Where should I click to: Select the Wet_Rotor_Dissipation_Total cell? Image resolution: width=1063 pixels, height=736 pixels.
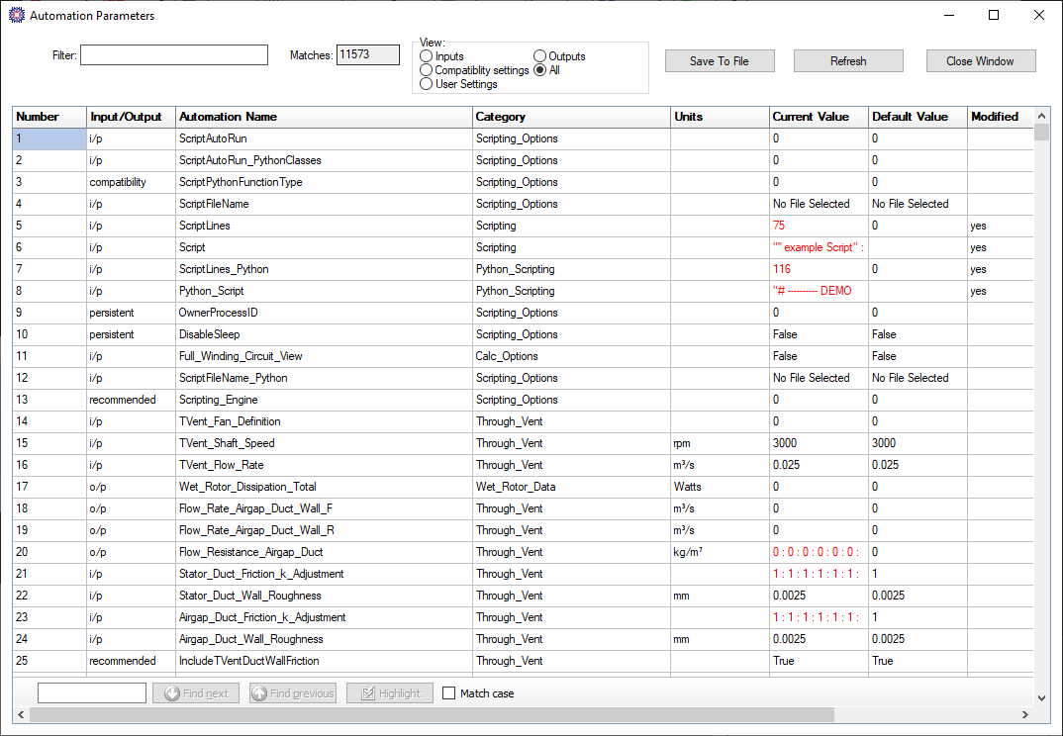[324, 486]
